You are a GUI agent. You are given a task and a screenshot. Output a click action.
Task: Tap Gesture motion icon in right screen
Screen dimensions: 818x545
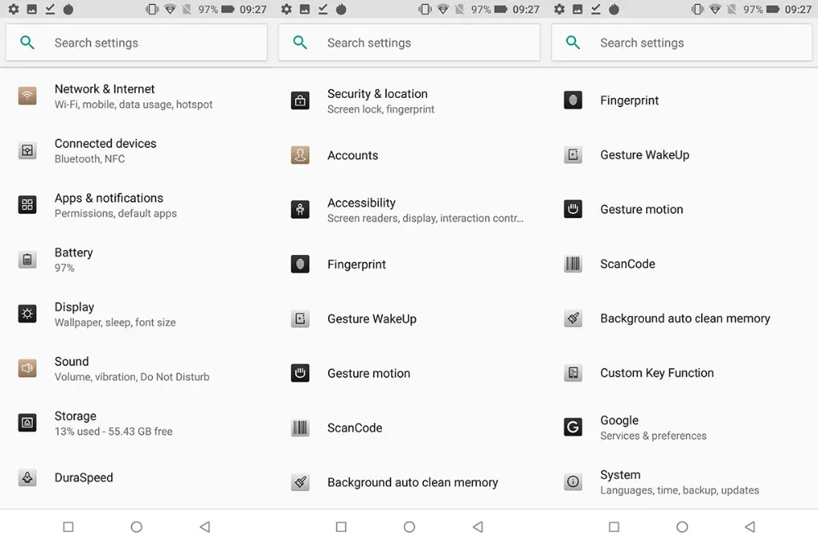573,209
